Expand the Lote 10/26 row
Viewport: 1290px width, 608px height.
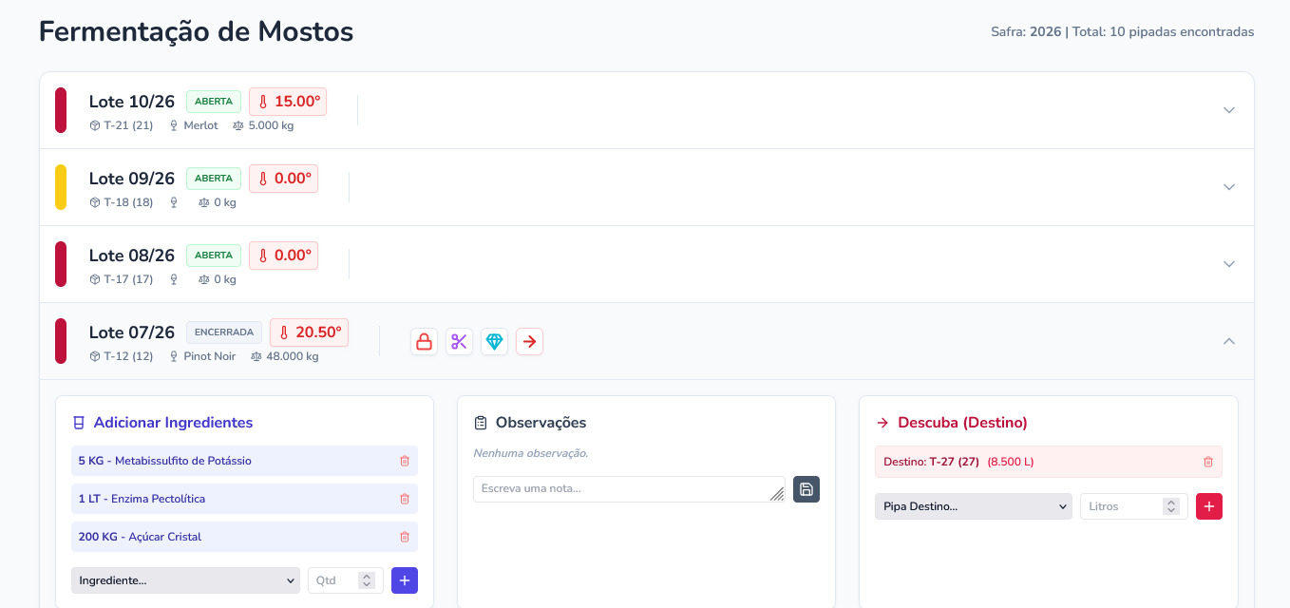pyautogui.click(x=1228, y=110)
